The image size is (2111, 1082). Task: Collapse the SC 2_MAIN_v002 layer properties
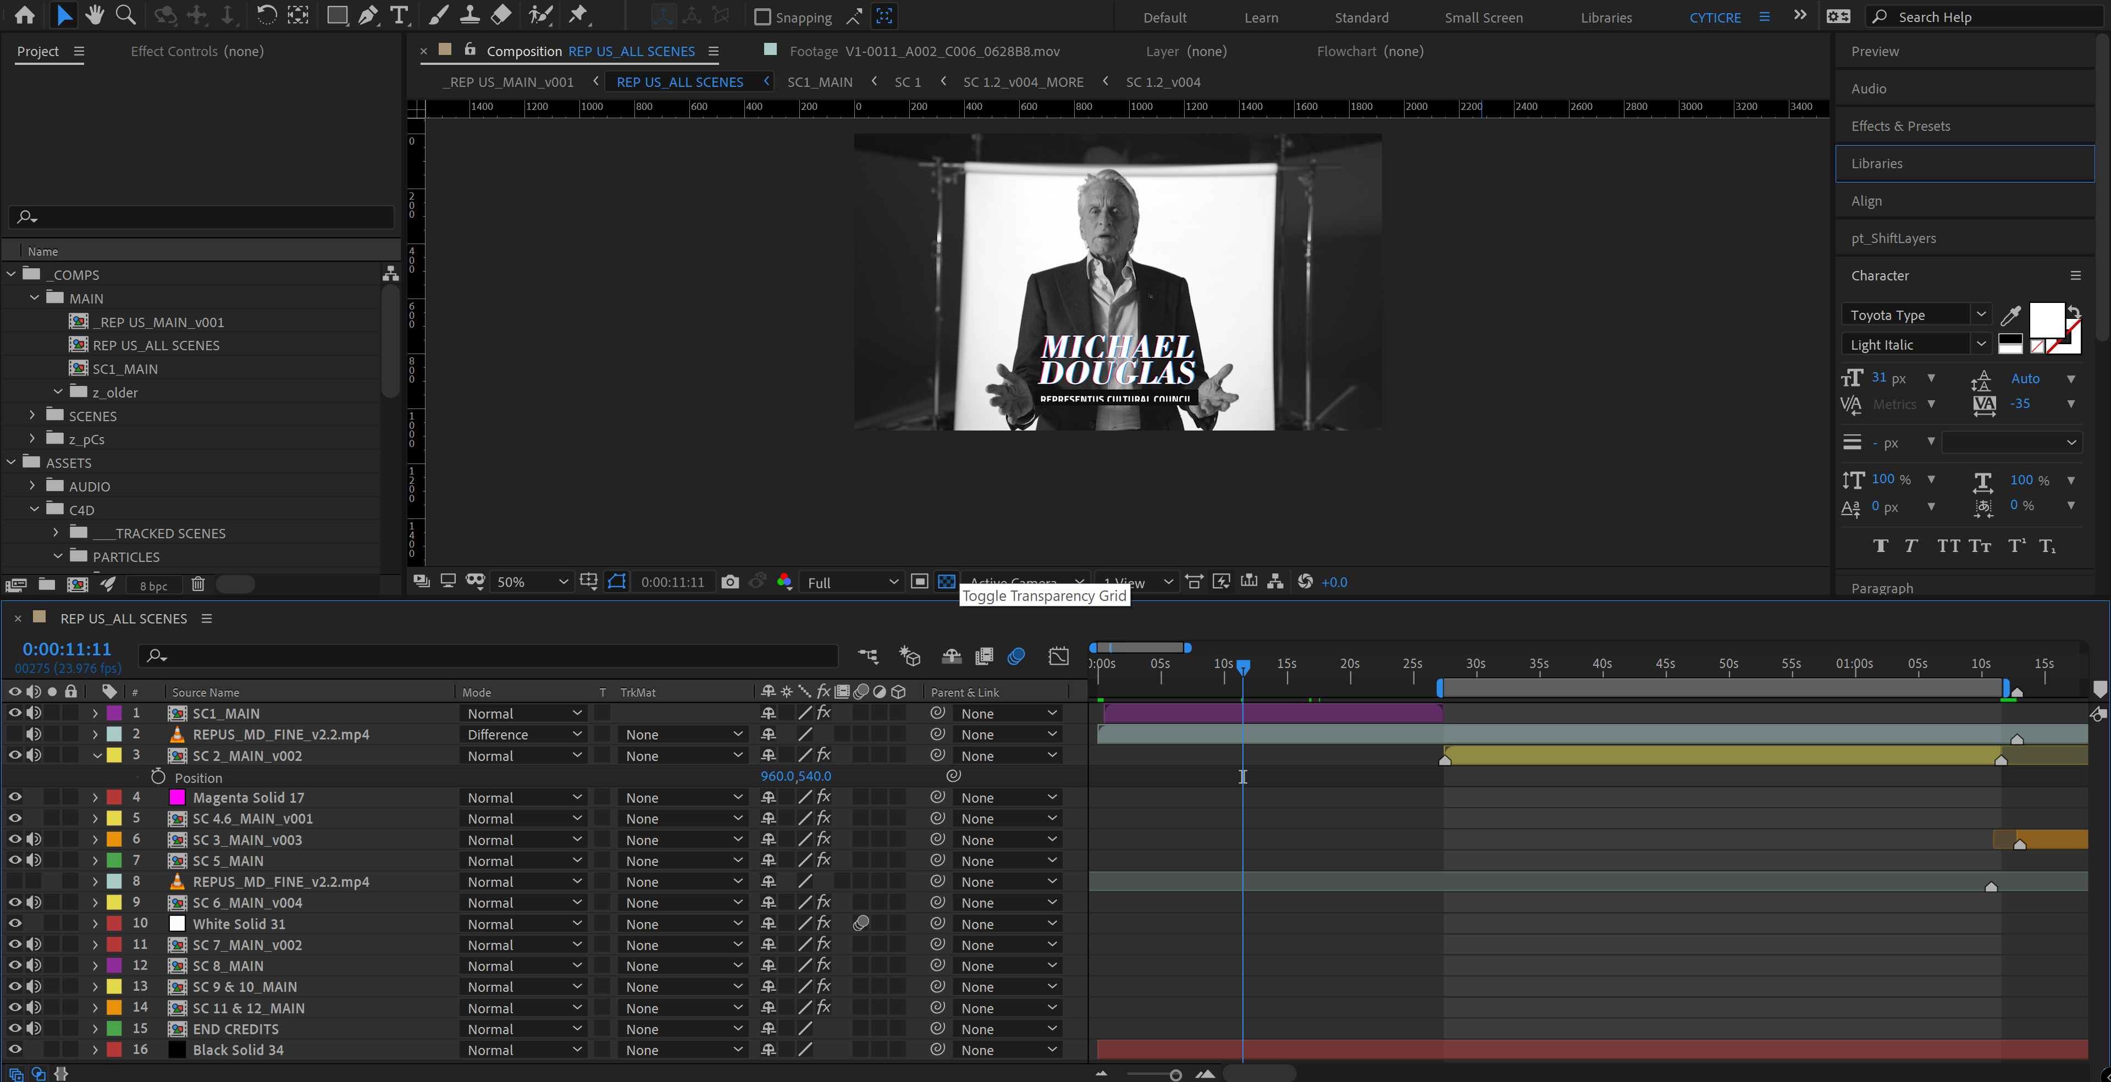97,755
